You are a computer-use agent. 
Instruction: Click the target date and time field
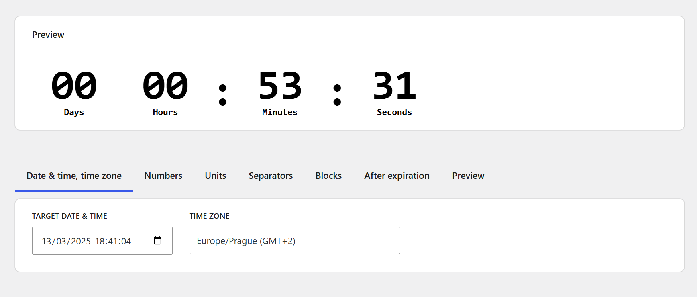pyautogui.click(x=102, y=241)
